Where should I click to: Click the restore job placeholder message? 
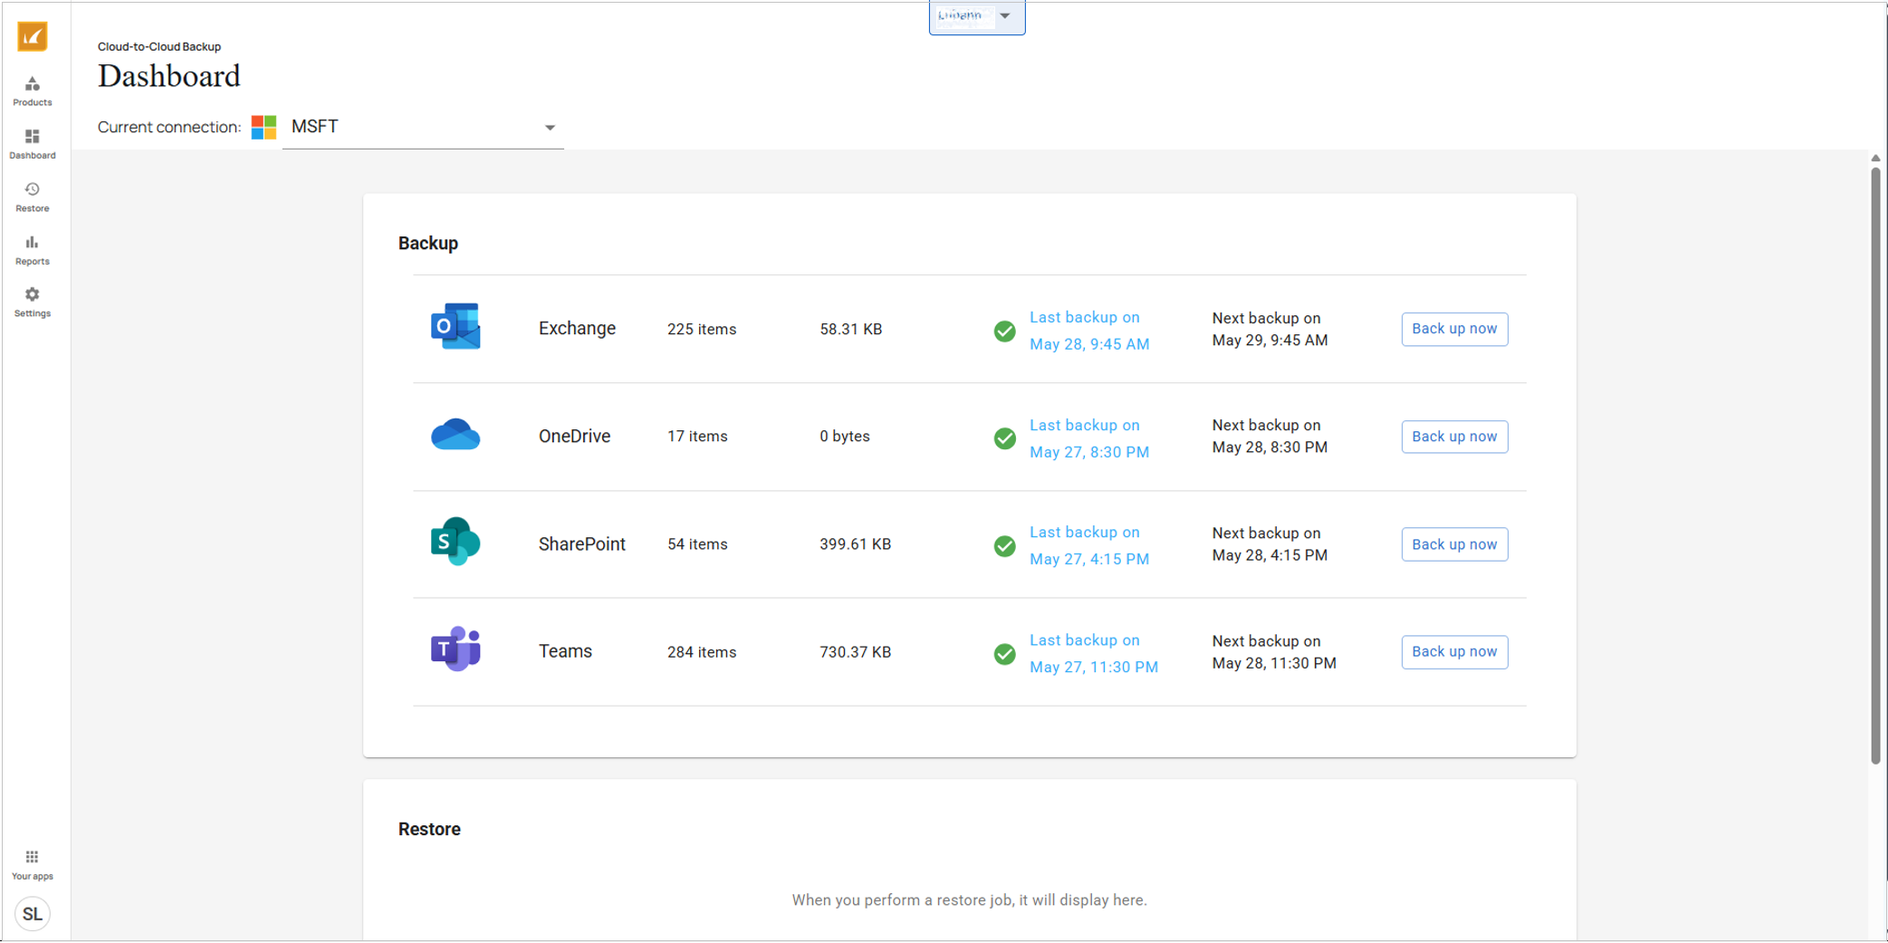pyautogui.click(x=969, y=900)
